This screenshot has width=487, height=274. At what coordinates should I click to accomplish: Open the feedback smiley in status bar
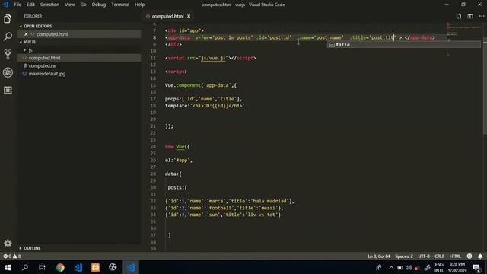point(469,256)
